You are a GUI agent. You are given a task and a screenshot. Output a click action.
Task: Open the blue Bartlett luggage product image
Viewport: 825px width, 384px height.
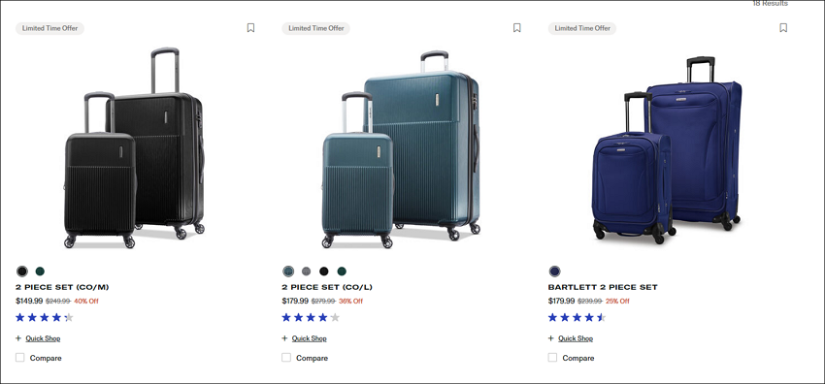coord(667,149)
